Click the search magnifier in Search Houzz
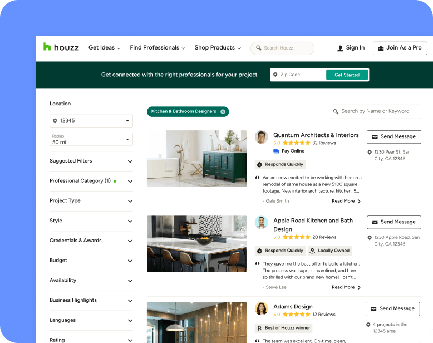Viewport: 433px width, 343px height. pyautogui.click(x=258, y=48)
